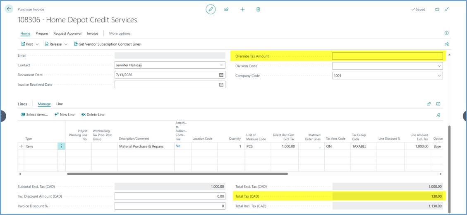This screenshot has width=467, height=215.
Task: Switch to Line tab in Lines
Action: tap(60, 104)
